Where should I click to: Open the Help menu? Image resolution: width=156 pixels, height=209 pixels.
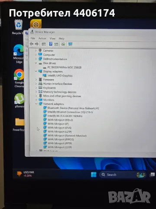(62, 39)
